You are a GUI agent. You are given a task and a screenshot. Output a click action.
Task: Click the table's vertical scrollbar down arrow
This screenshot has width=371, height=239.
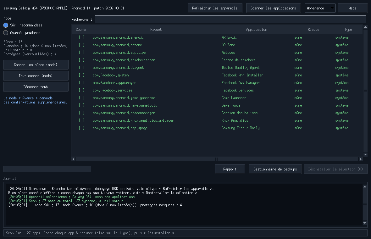coord(365,154)
